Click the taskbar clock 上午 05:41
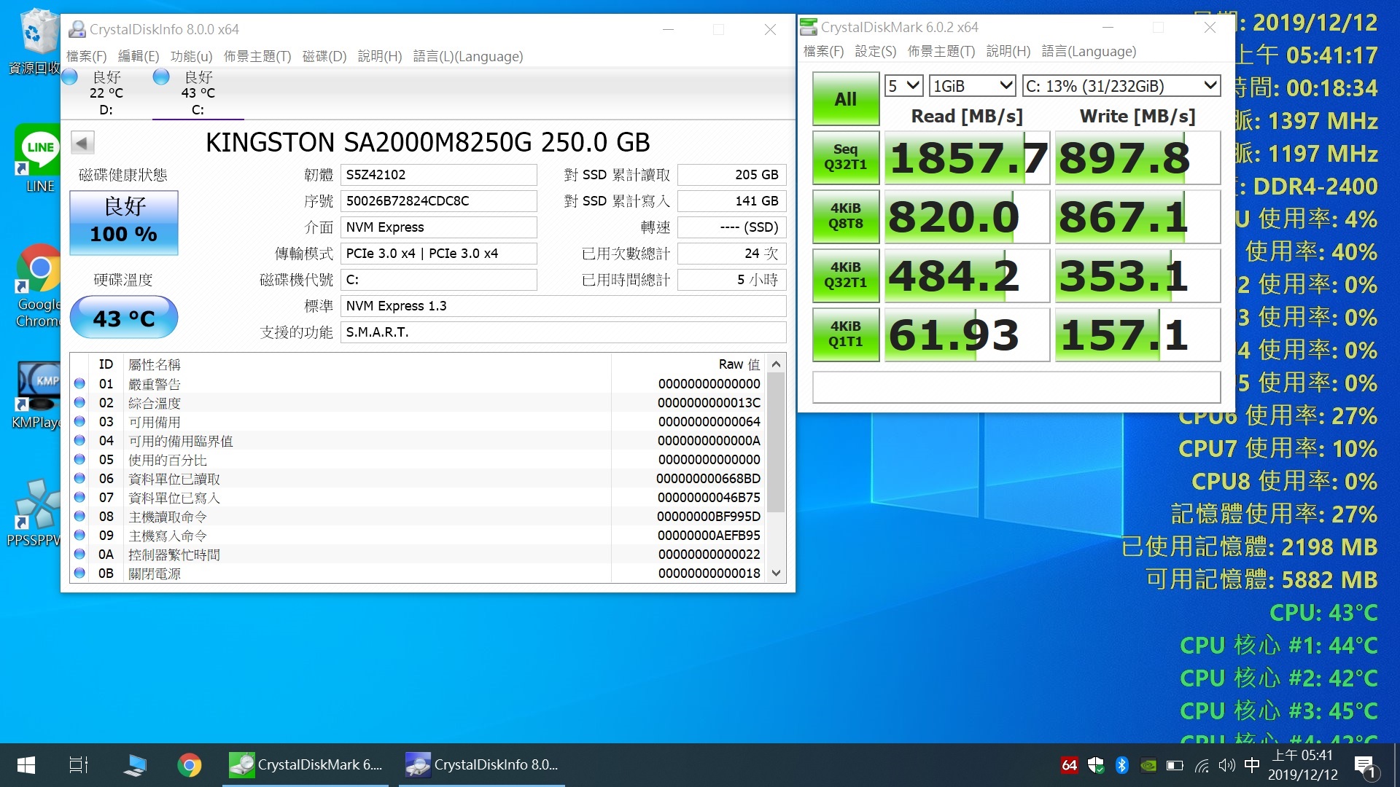The image size is (1400, 787). point(1303,765)
